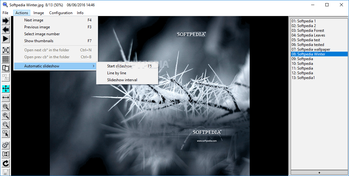Screen dimensions: 349x176
Task: Start slideshow with the play triangle icon
Action: (x=6, y=39)
